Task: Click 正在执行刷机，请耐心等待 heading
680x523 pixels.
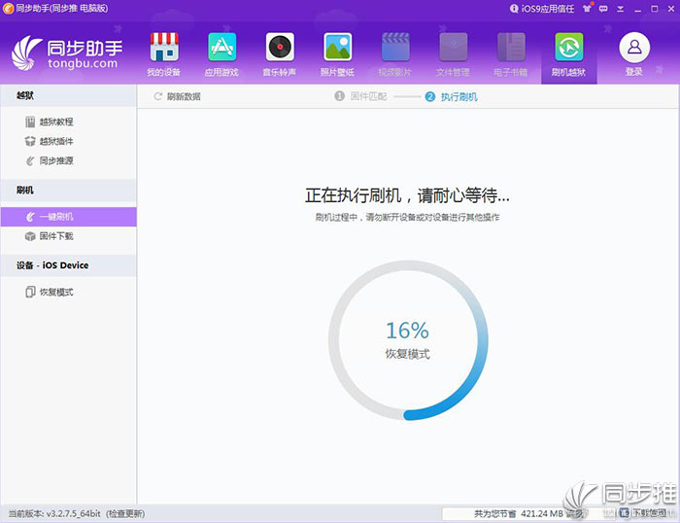Action: click(407, 195)
